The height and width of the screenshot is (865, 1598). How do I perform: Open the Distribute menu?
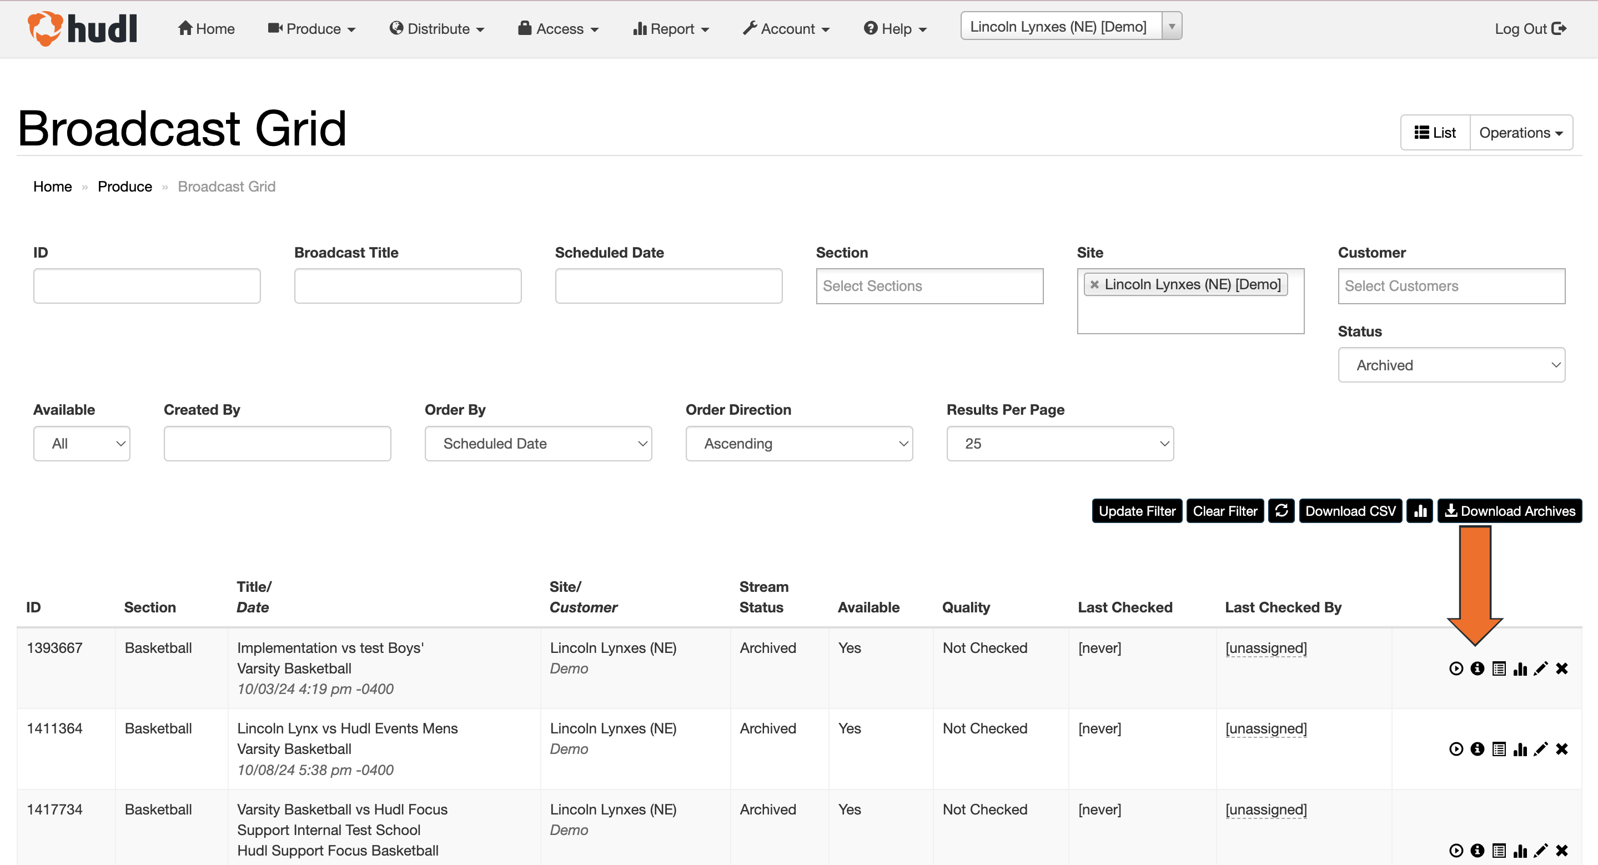tap(437, 28)
